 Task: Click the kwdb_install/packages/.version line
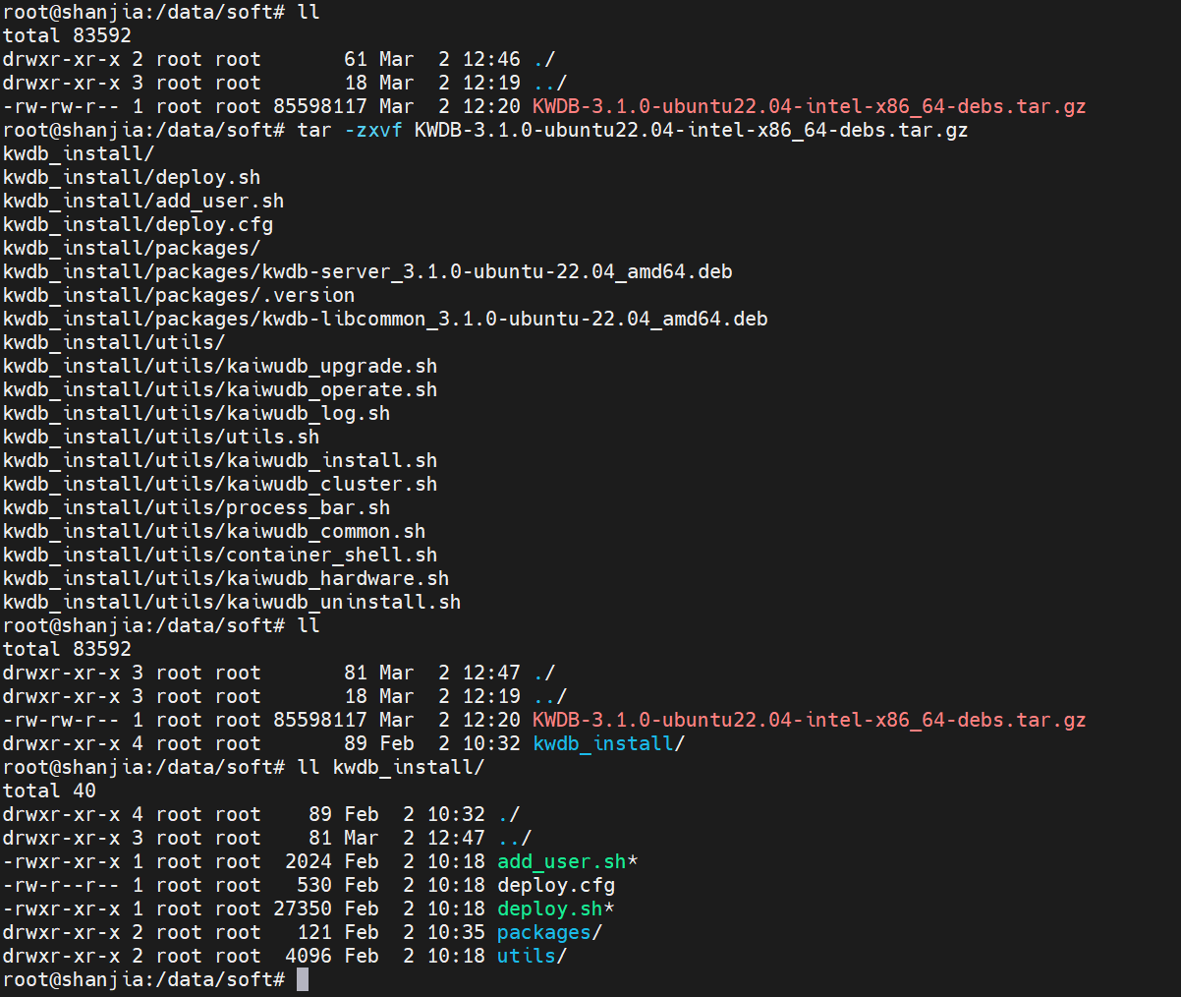point(179,295)
